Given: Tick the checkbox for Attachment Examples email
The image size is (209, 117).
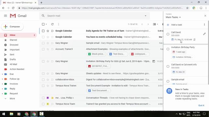Looking at the screenshot, I should point(43,49).
